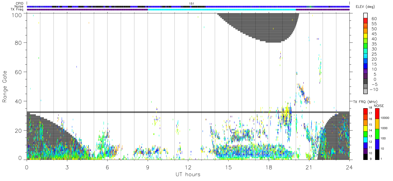Click the green 100–1000 NOISE color cell

point(377,134)
